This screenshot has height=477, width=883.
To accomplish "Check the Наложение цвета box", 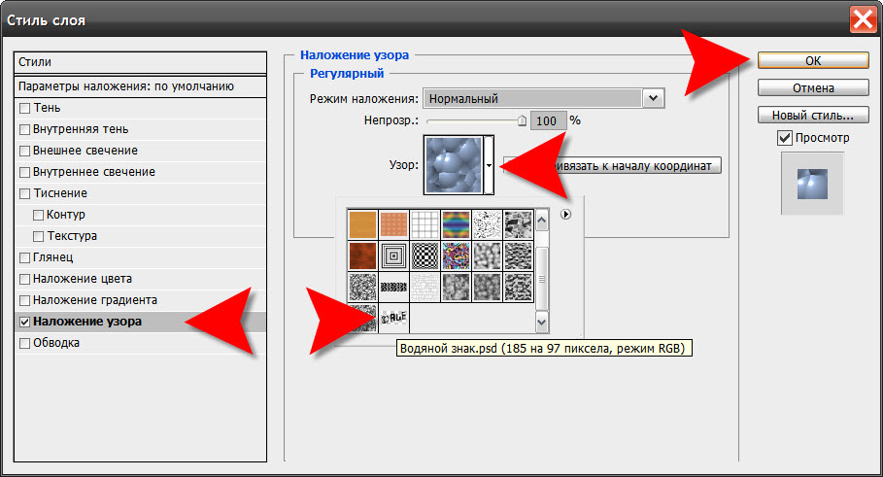I will point(25,280).
